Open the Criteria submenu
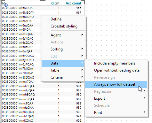This screenshot has height=123, width=152. 63,77
